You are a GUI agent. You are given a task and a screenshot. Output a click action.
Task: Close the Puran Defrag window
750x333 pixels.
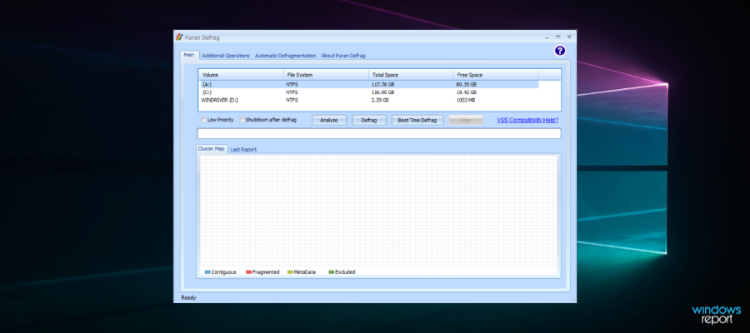click(569, 37)
